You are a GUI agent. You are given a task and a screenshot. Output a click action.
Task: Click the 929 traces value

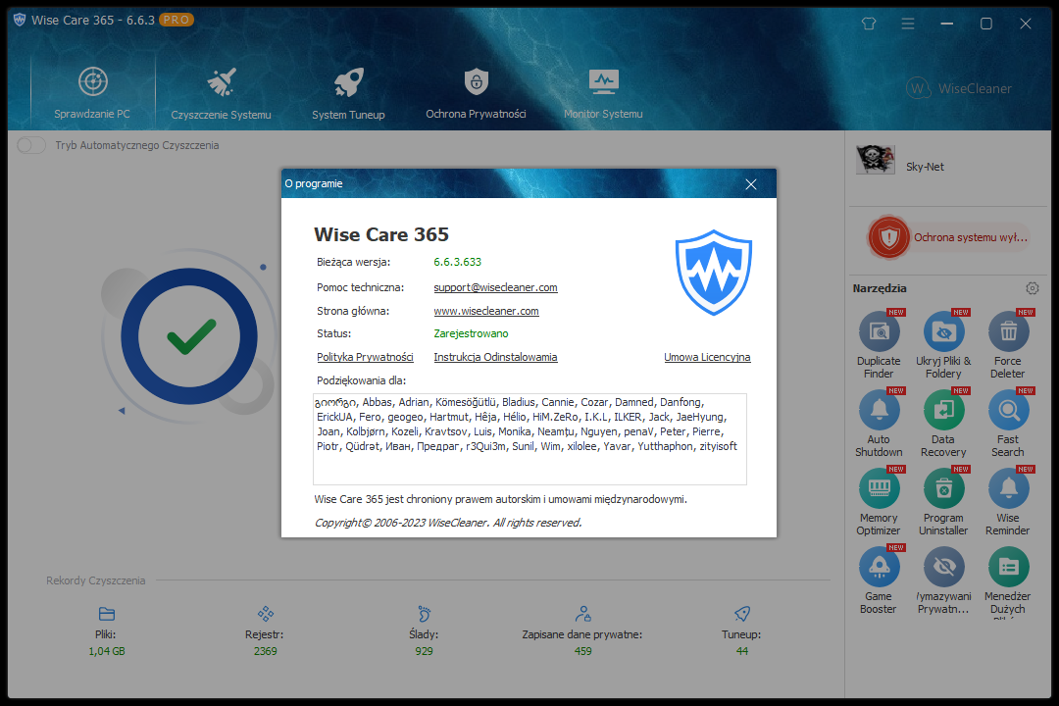coord(425,651)
